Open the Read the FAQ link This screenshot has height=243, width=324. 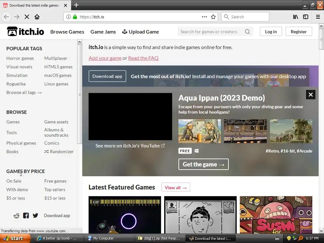click(x=143, y=58)
